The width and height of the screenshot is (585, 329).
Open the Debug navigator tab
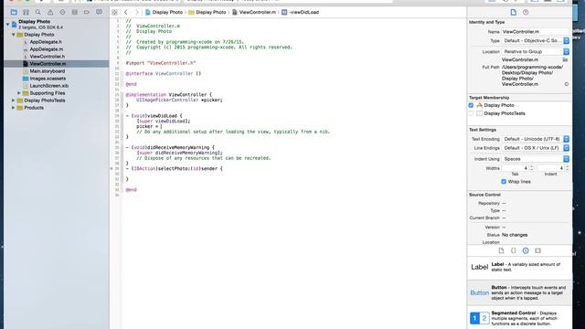75,12
